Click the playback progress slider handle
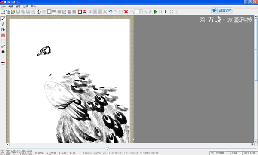Viewport: 258px width, 155px height. point(107,149)
